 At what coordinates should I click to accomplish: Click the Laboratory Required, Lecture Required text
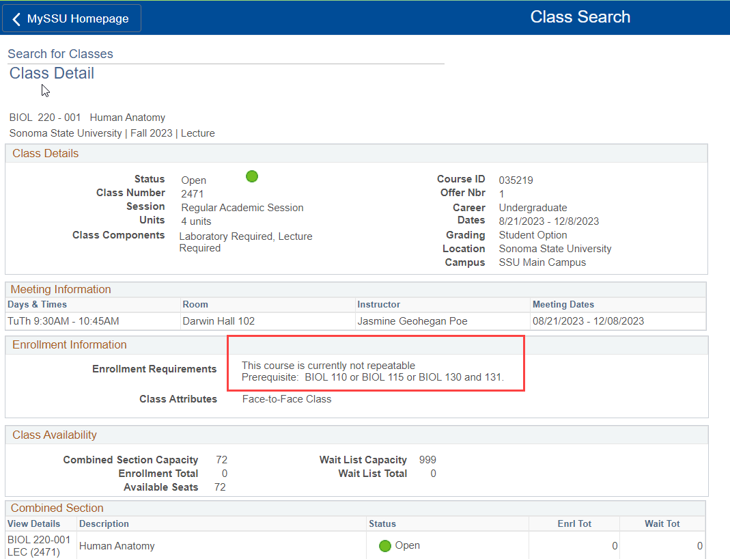246,242
